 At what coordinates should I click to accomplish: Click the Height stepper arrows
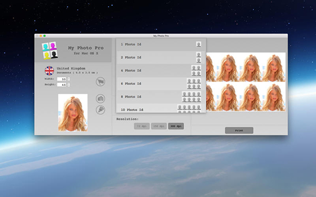tap(69, 85)
